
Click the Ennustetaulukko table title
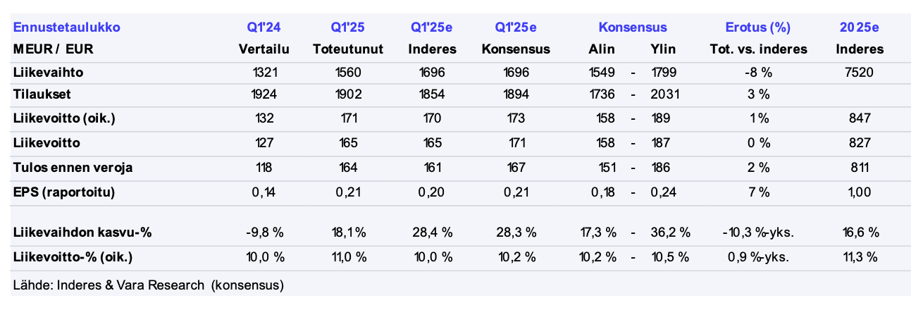click(66, 27)
